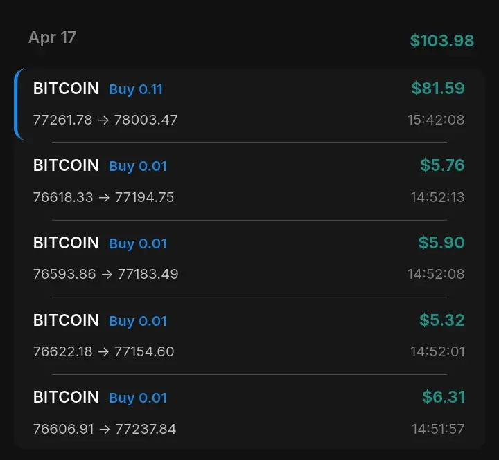Click the 76593.86 → 77183.49 price range
The width and height of the screenshot is (499, 460).
105,274
